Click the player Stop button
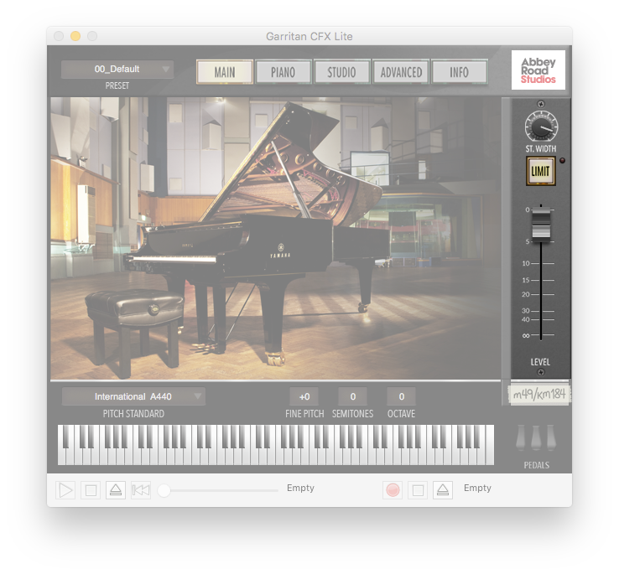Viewport: 619px width, 574px height. 91,490
